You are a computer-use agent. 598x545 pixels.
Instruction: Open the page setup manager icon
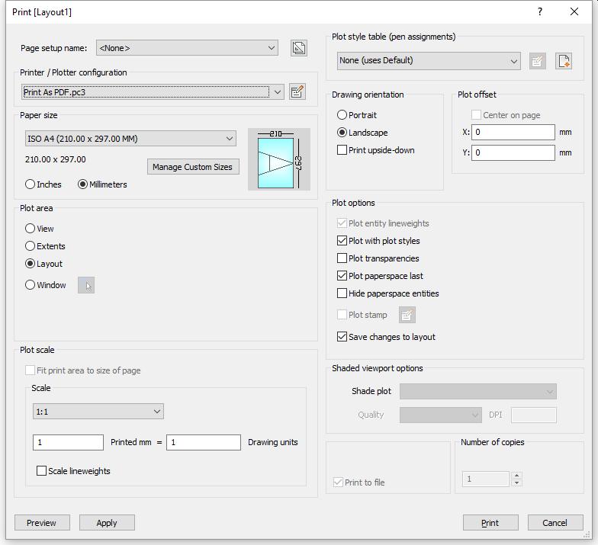click(x=299, y=48)
